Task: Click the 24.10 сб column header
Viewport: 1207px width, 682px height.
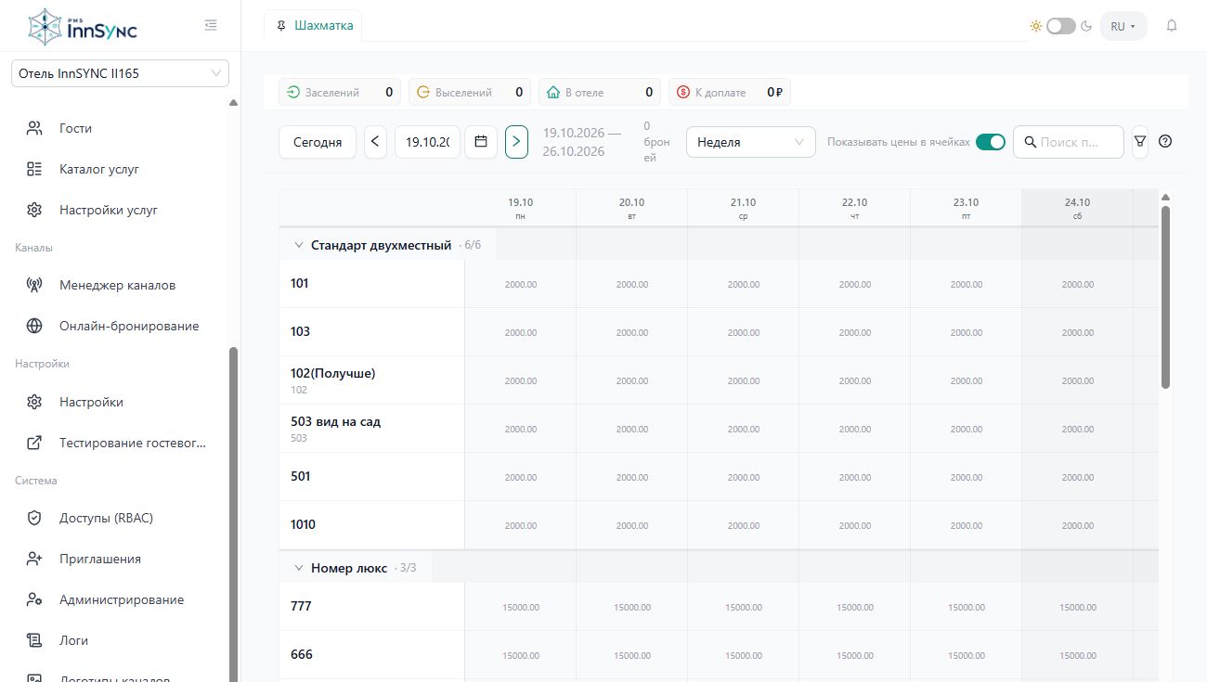Action: coord(1077,208)
